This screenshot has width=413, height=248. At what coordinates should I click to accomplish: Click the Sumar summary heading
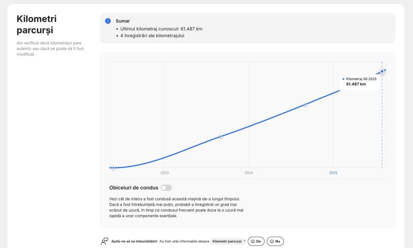click(123, 21)
